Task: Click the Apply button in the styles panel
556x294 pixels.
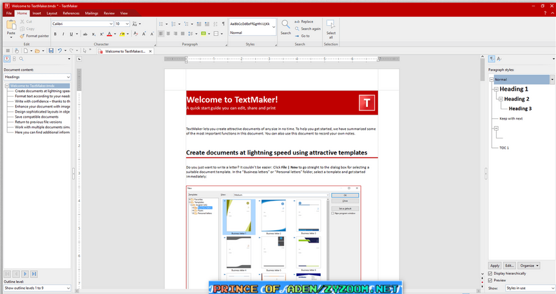Action: tap(495, 266)
